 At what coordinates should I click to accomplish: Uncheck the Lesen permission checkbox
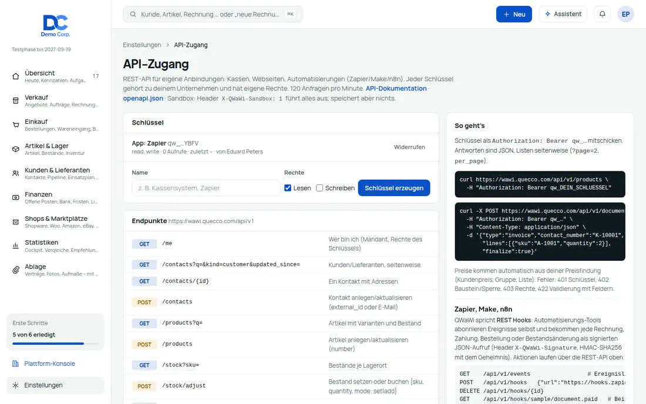(x=288, y=188)
